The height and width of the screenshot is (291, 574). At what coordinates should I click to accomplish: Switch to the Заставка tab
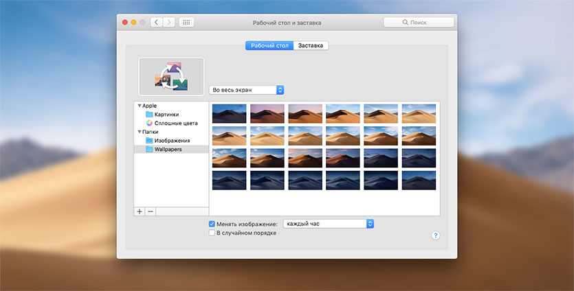pos(311,46)
